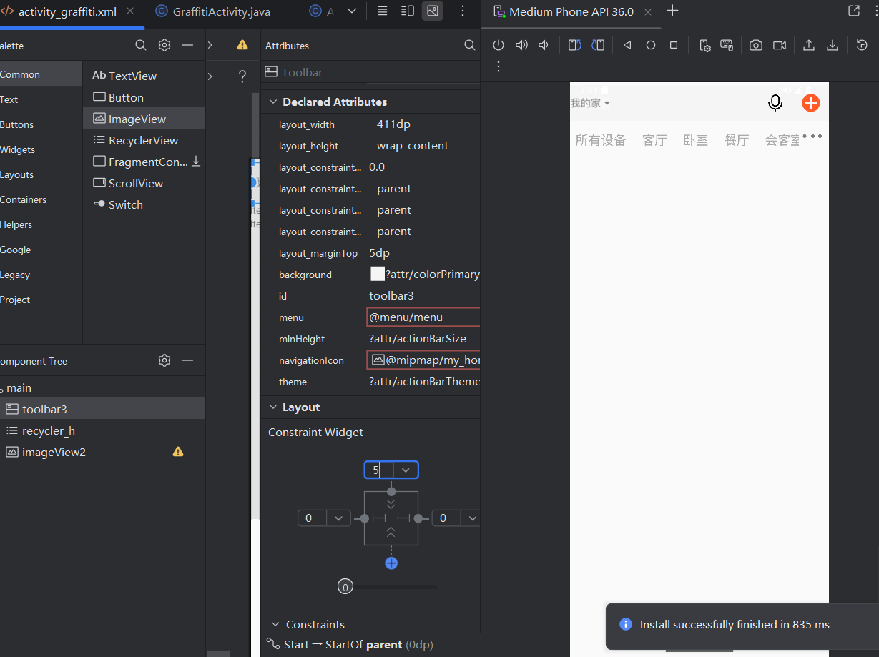Image resolution: width=879 pixels, height=657 pixels.
Task: Click the emulator Overview square button
Action: [x=674, y=45]
